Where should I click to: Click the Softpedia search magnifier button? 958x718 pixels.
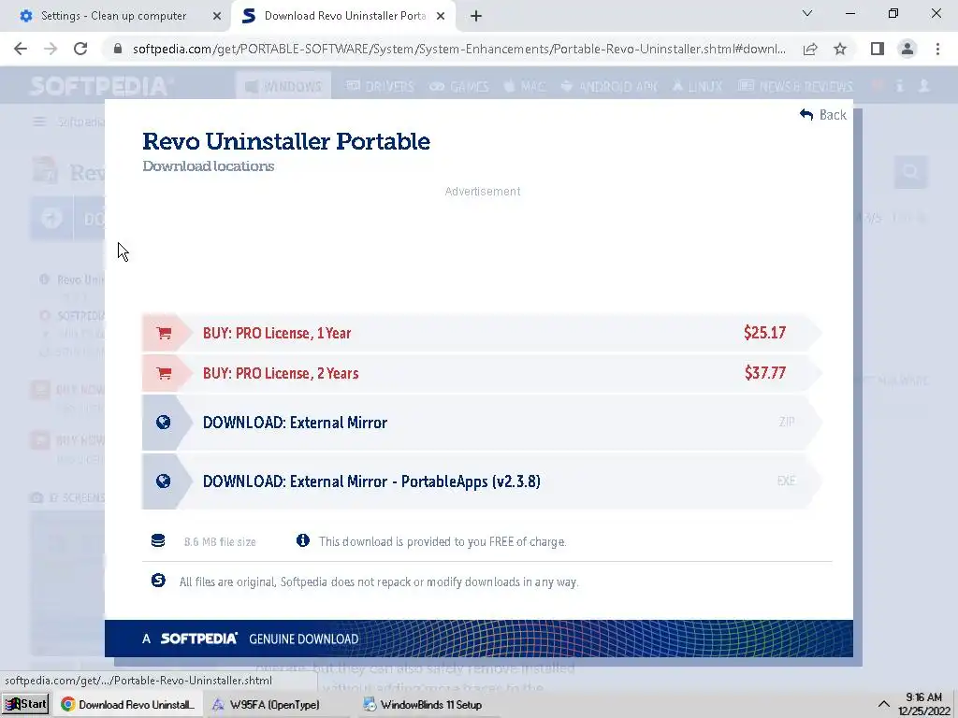[x=911, y=172]
